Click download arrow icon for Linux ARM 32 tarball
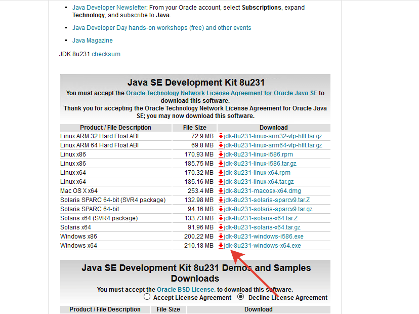 pyautogui.click(x=221, y=136)
